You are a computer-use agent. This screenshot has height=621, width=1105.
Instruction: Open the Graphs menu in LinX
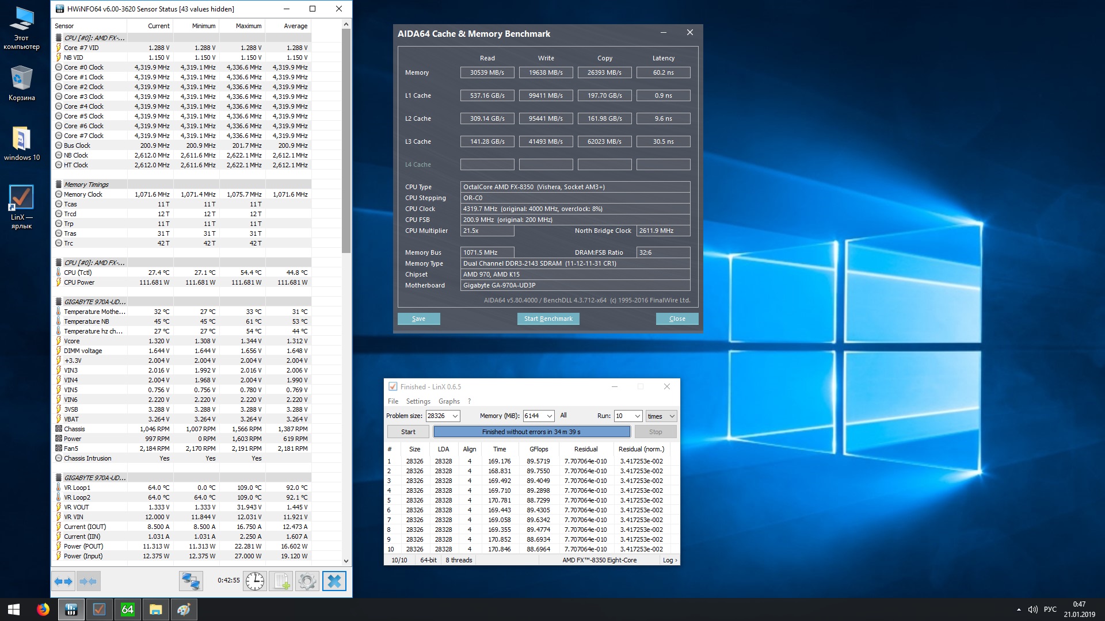[x=449, y=401]
